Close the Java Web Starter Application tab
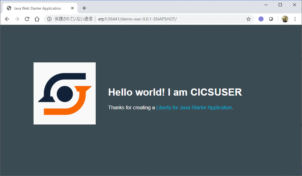 click(72, 8)
